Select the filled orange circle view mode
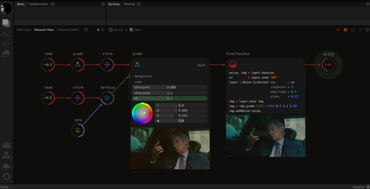Screen dimensions: 370x189 (x=345, y=30)
